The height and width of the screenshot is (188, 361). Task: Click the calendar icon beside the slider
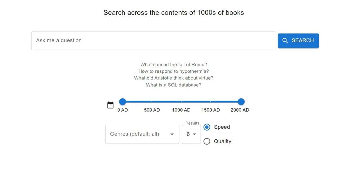tap(110, 105)
